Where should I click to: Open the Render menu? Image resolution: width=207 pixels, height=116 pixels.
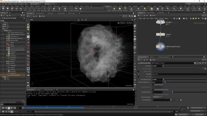click(x=10, y=4)
